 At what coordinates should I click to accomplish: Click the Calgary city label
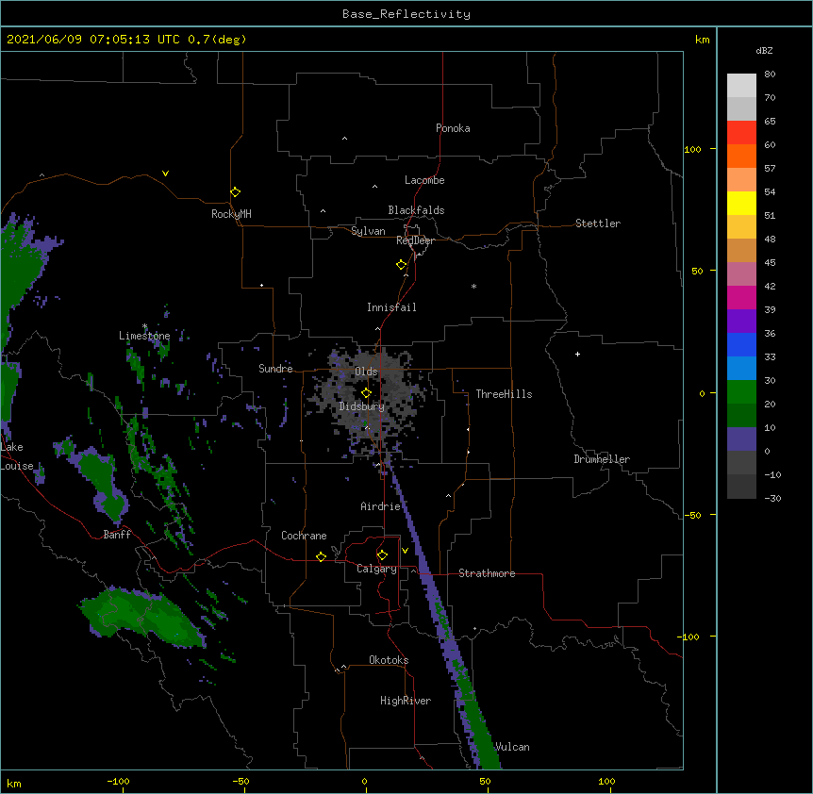coord(376,569)
